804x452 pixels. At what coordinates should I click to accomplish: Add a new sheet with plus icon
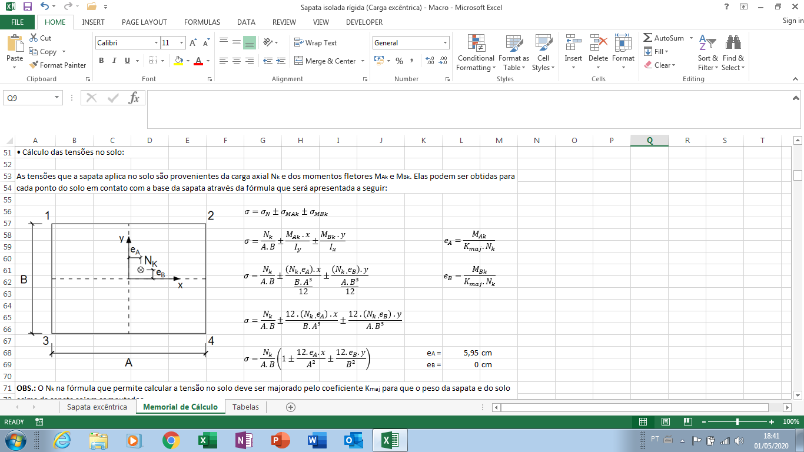point(290,407)
